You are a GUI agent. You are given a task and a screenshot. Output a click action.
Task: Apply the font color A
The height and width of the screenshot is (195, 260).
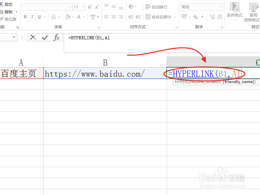79,17
